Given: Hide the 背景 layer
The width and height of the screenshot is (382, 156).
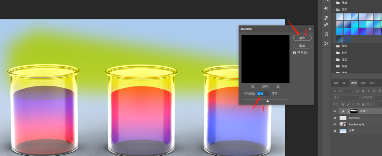Looking at the screenshot, I should pyautogui.click(x=335, y=131).
